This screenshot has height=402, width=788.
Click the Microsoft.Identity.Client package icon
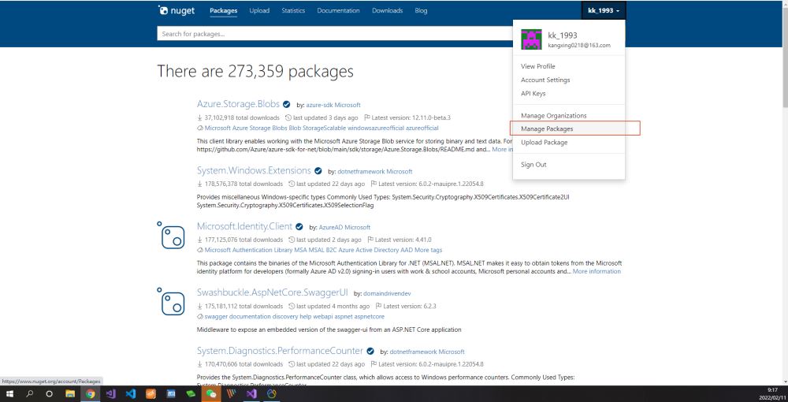coord(170,235)
